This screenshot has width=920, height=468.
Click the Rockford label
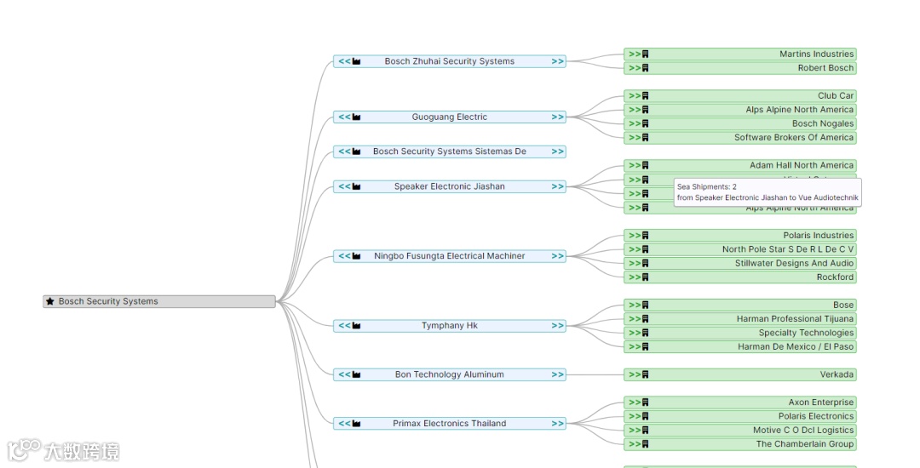[x=835, y=277]
